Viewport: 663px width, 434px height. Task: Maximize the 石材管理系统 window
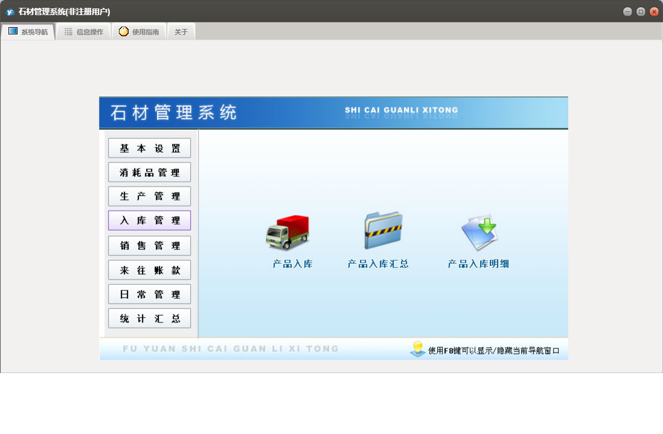point(641,12)
